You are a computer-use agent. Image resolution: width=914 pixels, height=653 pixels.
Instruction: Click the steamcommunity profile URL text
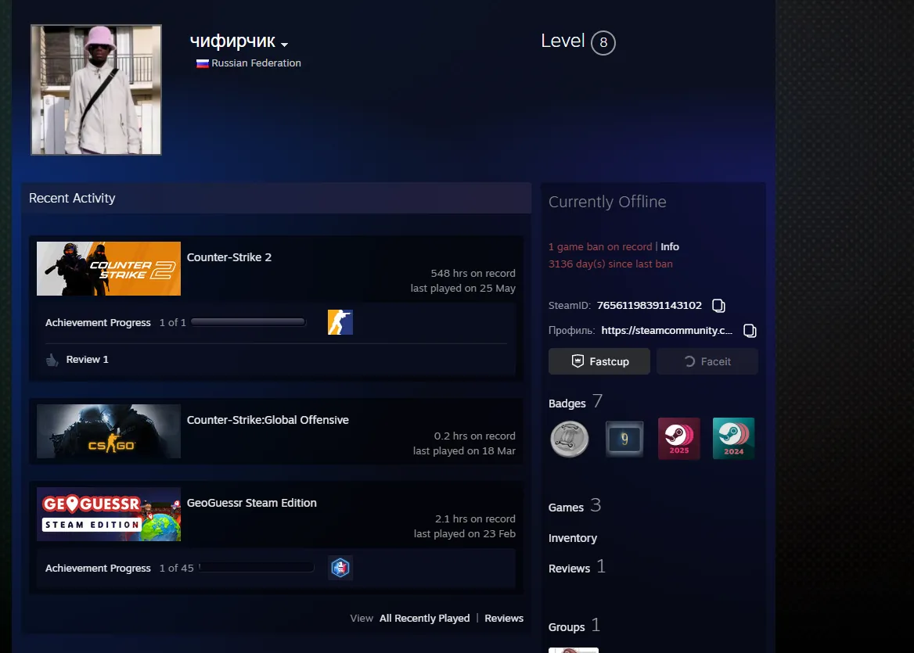[x=667, y=330]
